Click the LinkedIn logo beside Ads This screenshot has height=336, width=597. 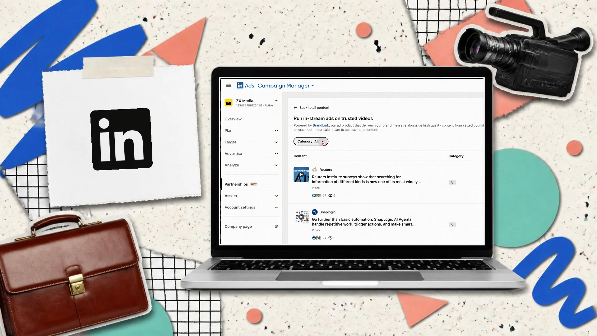point(240,86)
